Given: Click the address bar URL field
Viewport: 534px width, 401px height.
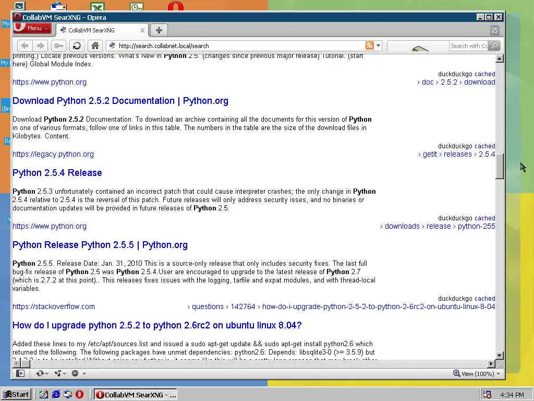Looking at the screenshot, I should click(x=238, y=46).
